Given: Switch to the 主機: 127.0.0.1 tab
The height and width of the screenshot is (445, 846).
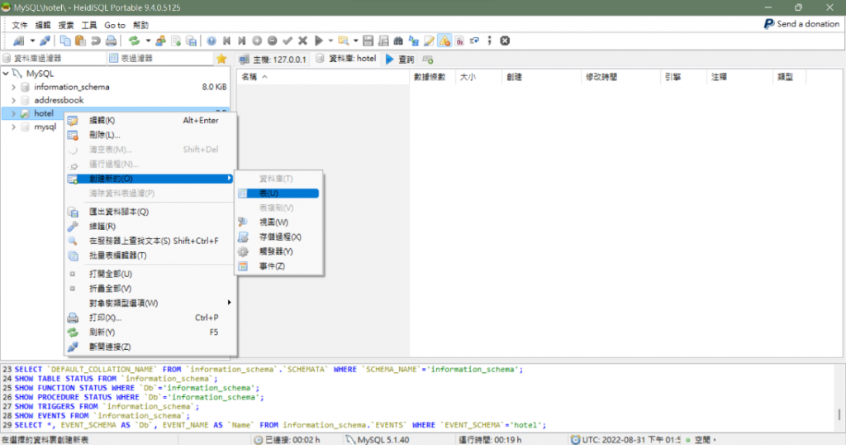Looking at the screenshot, I should tap(273, 60).
